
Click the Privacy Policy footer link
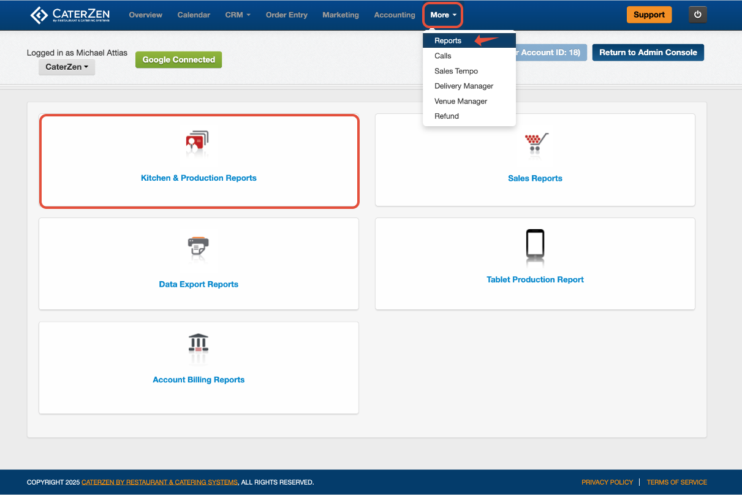(x=607, y=482)
